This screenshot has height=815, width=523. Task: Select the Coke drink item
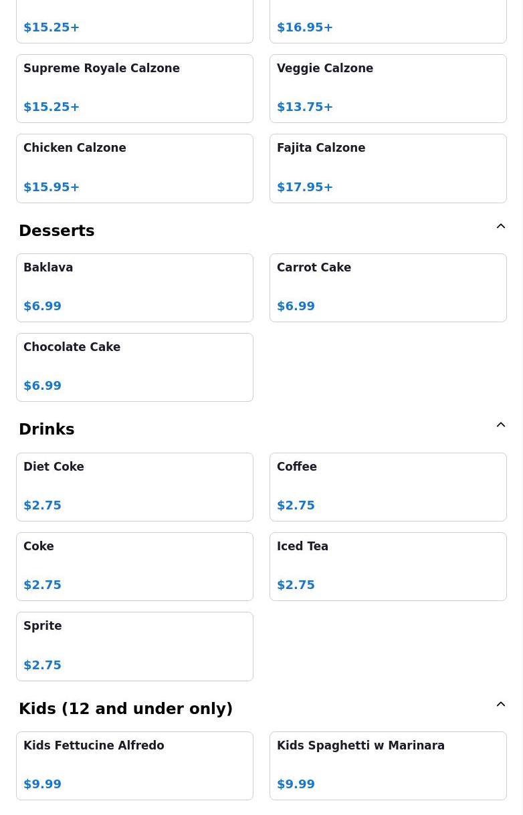pos(134,566)
